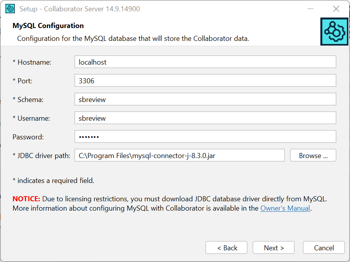Viewport: 350px width, 262px height.
Task: Click the Next button to continue setup
Action: click(x=273, y=247)
